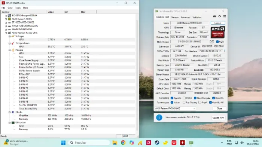
Task: Click the blue info icon in update banner
Action: (x=159, y=117)
